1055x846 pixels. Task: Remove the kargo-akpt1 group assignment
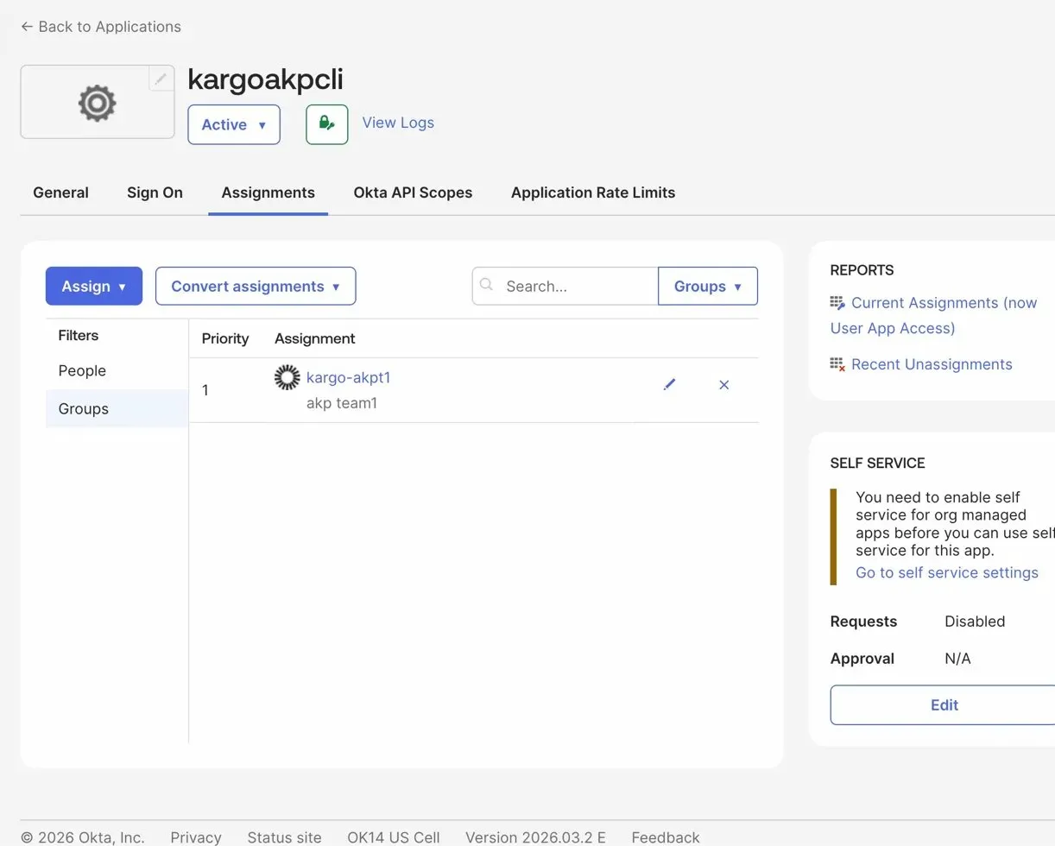click(724, 385)
